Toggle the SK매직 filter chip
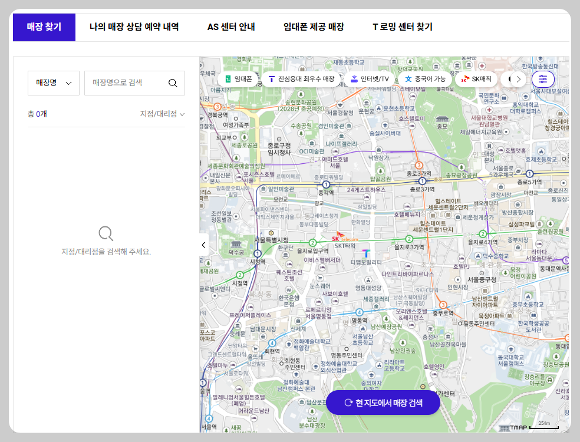 tap(476, 79)
